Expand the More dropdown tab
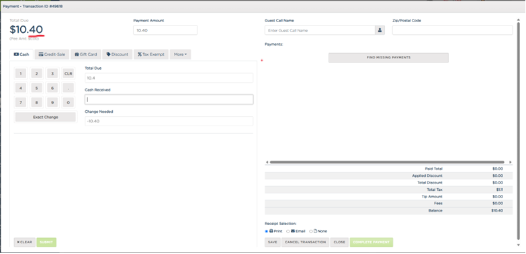 (180, 54)
